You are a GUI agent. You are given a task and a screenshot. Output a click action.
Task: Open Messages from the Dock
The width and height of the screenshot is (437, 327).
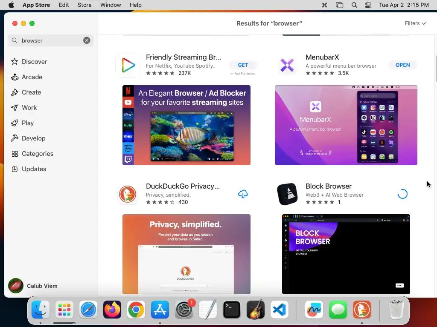[x=338, y=310]
